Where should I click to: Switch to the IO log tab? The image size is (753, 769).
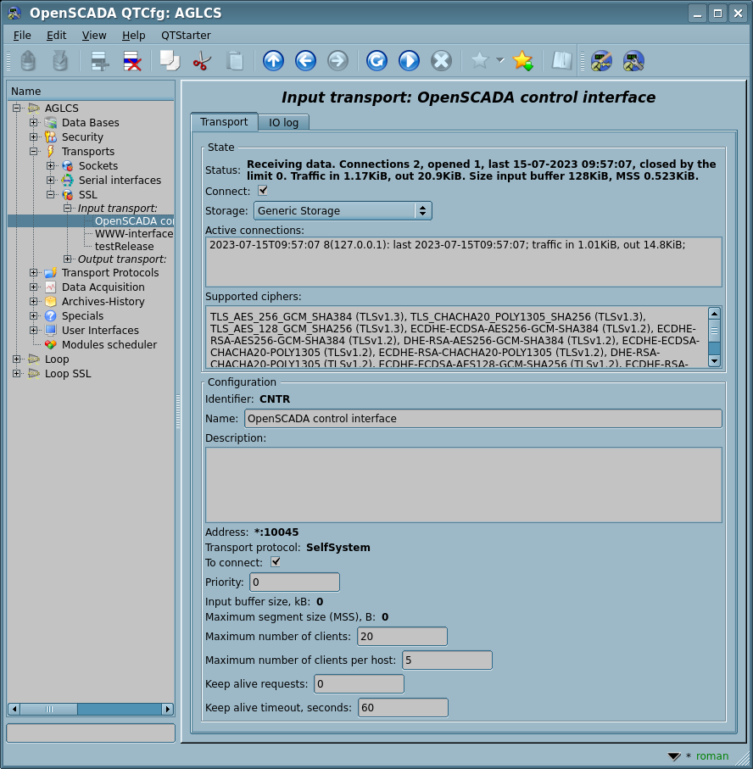(283, 123)
